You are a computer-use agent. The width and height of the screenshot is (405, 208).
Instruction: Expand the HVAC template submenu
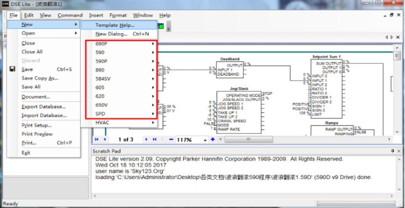click(x=125, y=123)
